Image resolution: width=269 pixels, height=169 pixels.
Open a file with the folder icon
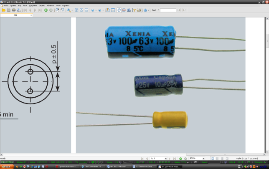click(4, 10)
